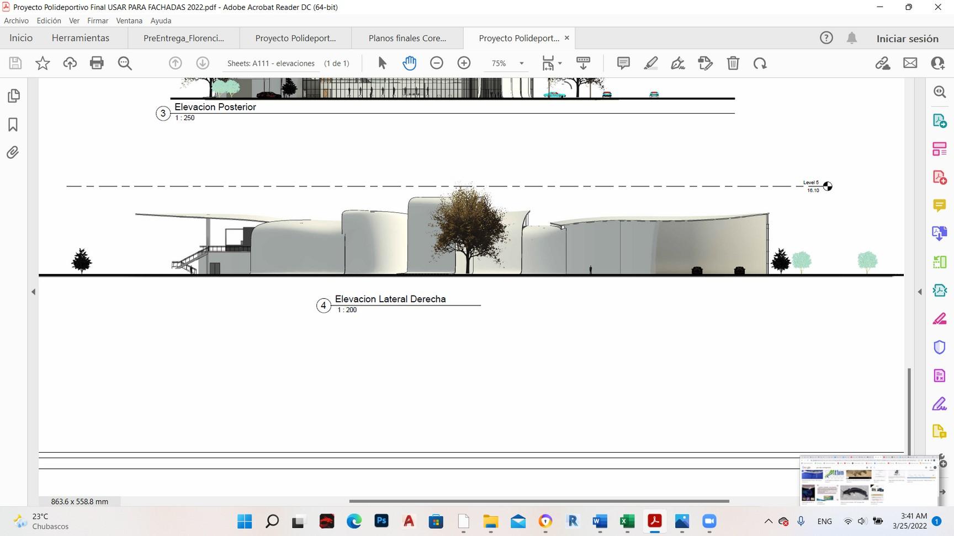Open the Ver menu

75,21
